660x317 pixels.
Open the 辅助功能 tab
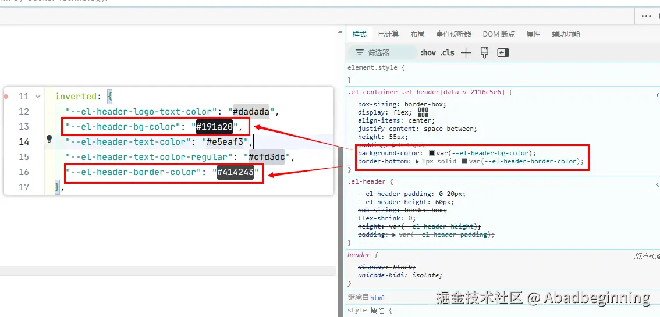coord(566,34)
